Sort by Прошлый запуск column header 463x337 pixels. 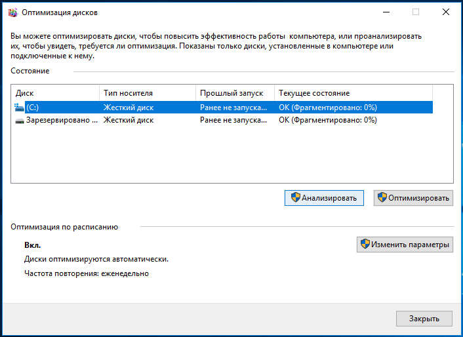point(235,93)
